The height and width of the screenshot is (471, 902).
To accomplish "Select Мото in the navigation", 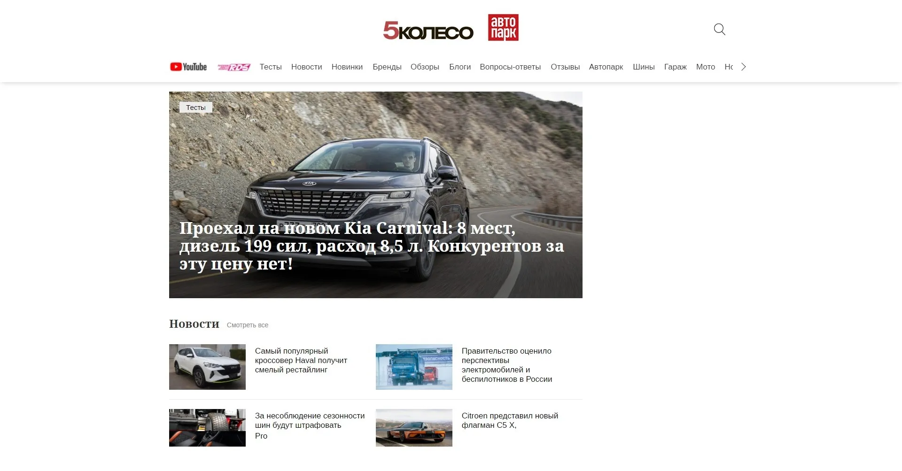I will click(706, 67).
